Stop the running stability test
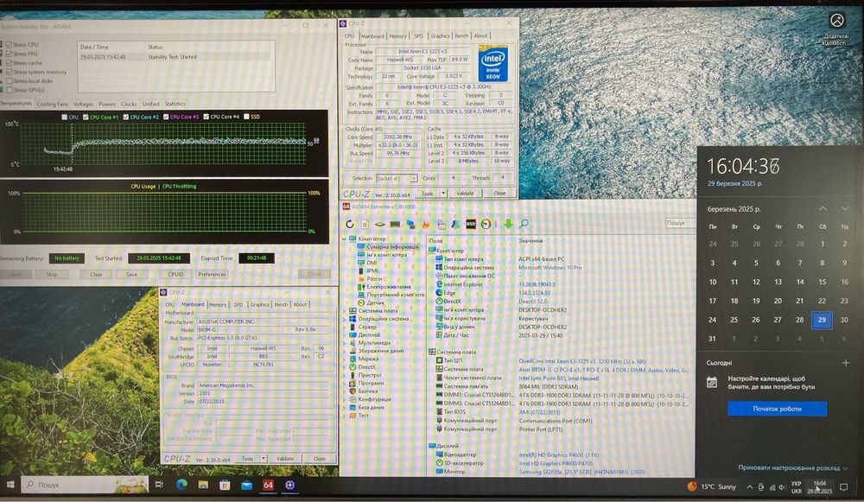Screen dimensions: 864x502 52,274
